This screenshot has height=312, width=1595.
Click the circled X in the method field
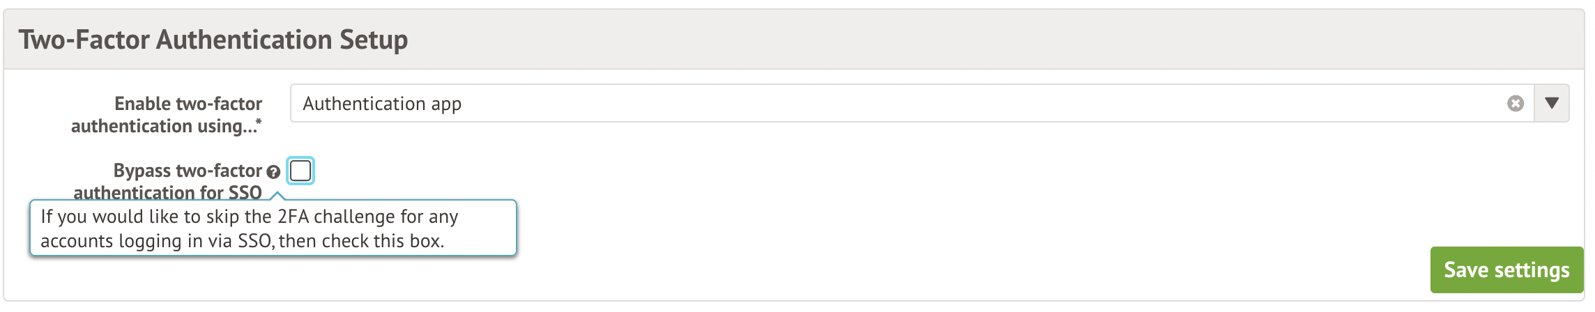[x=1515, y=104]
